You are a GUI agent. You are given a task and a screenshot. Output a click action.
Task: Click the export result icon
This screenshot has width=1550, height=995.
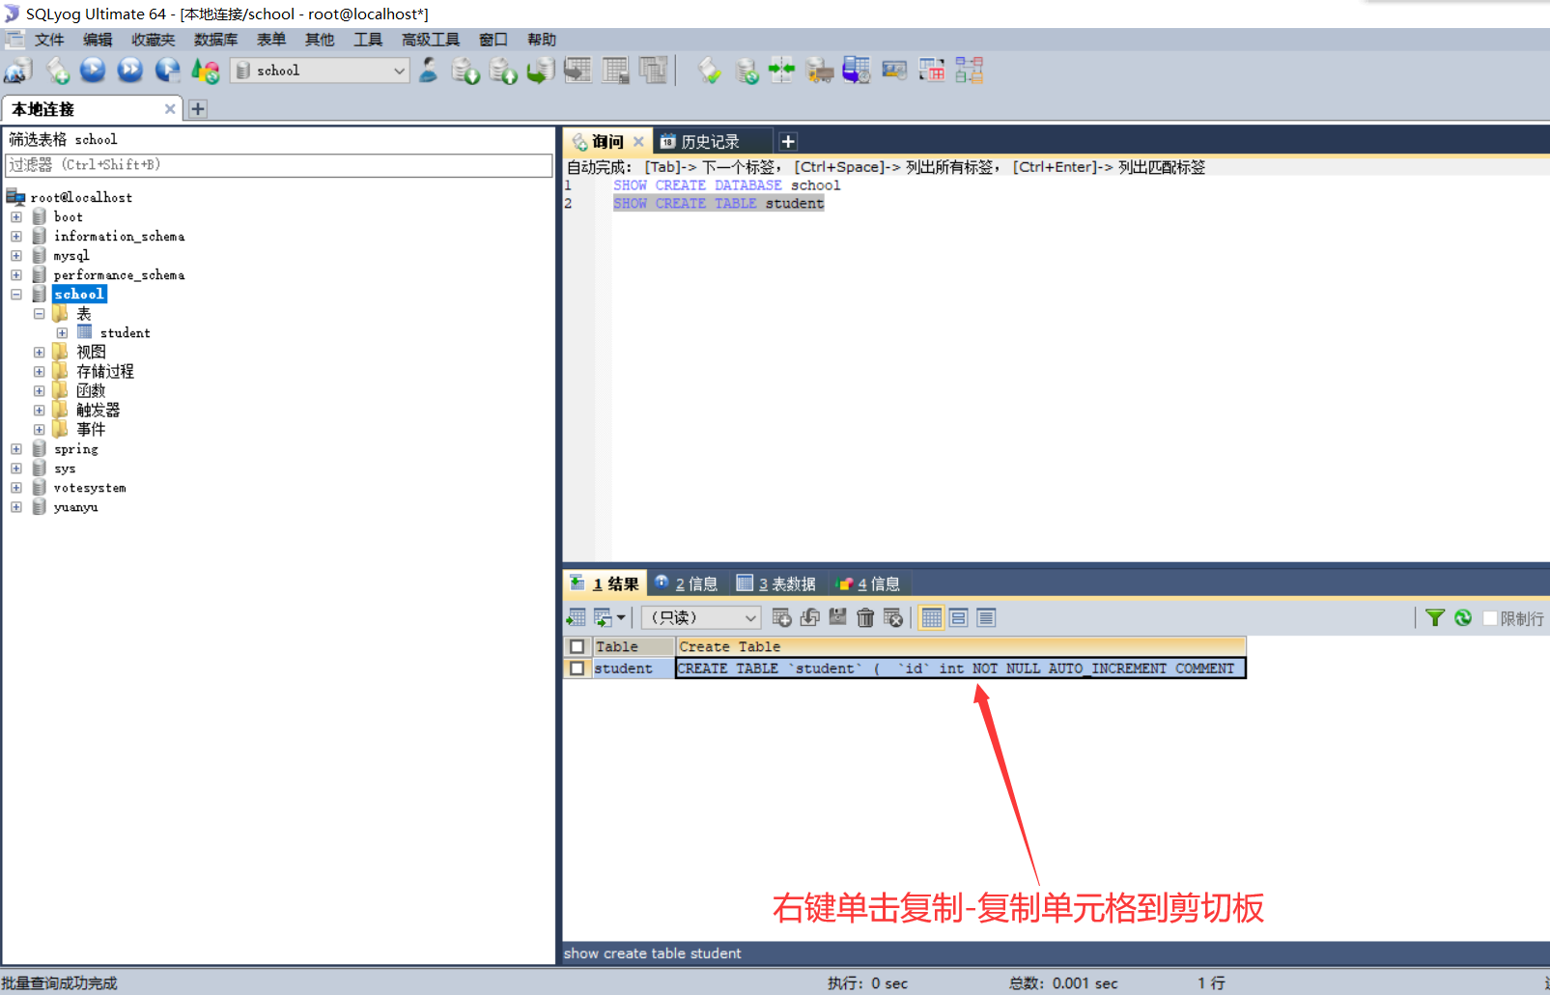point(577,617)
